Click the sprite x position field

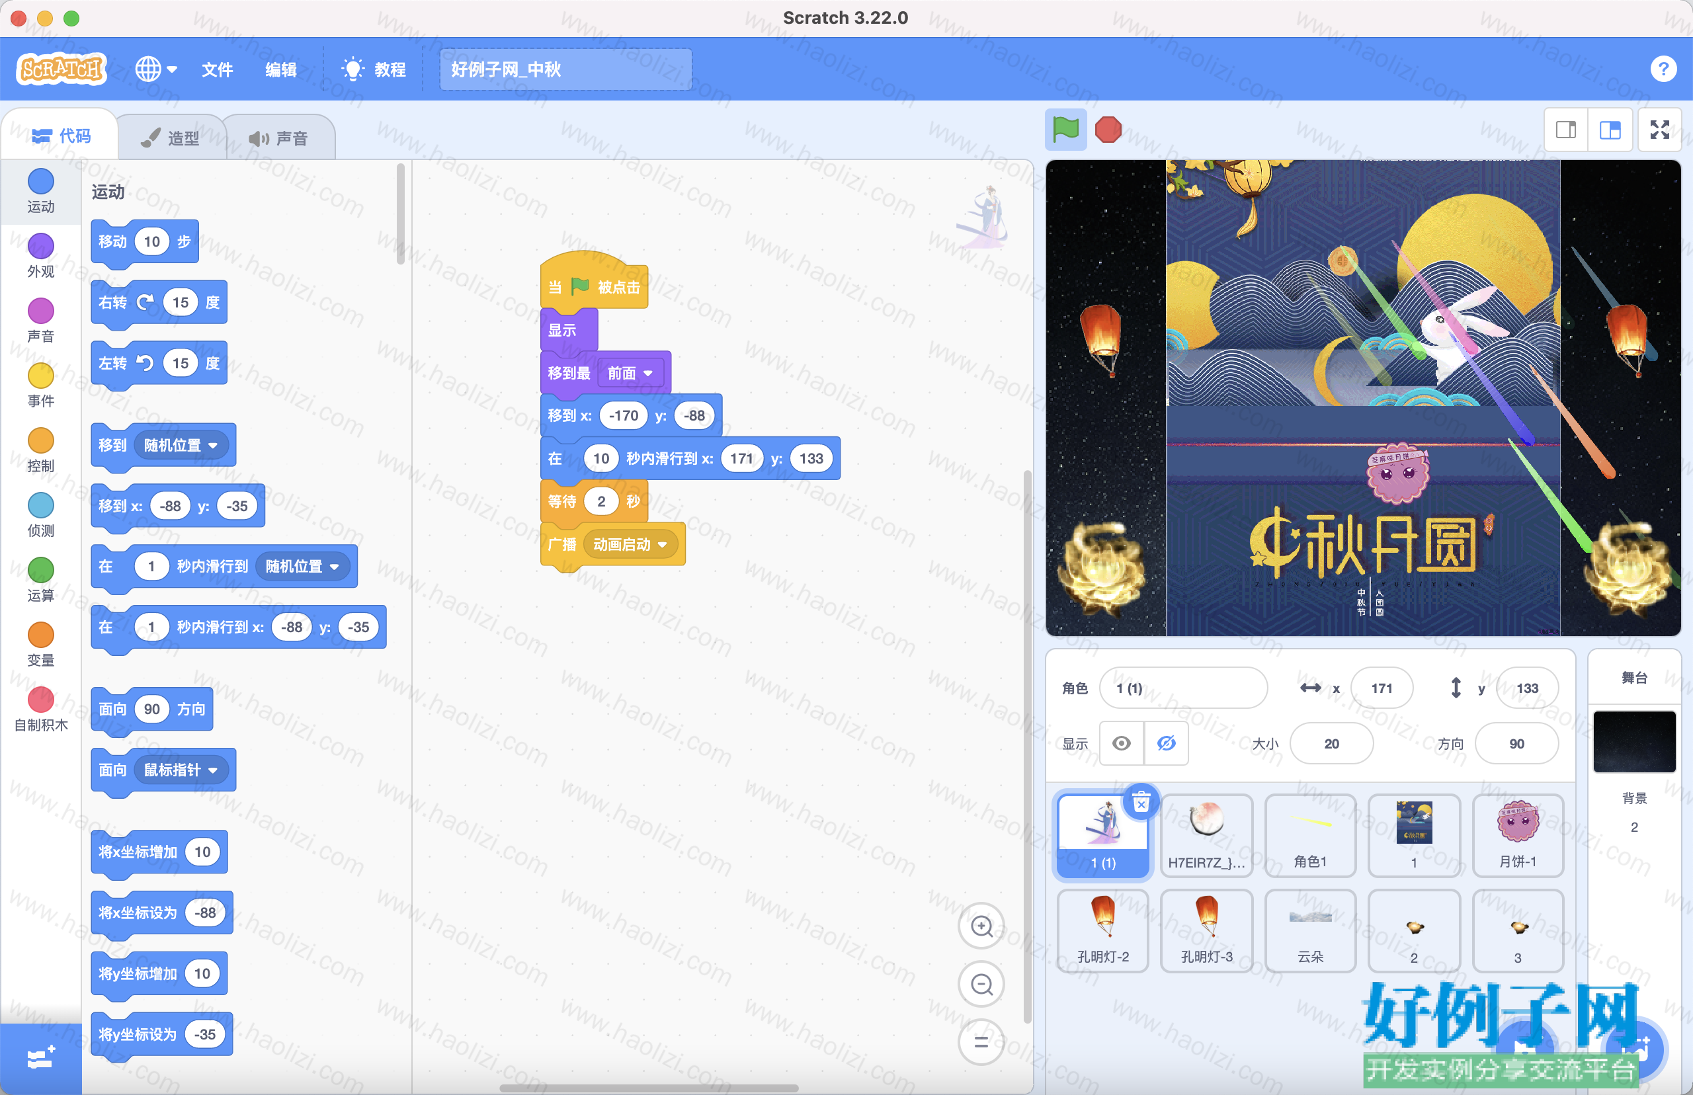[1382, 688]
